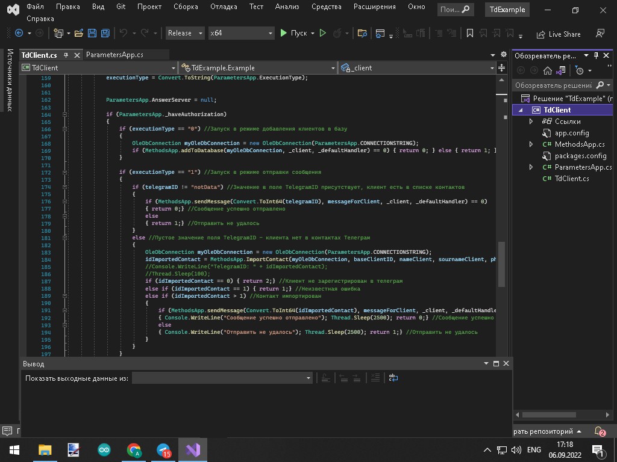Click the Live Share button
The width and height of the screenshot is (617, 462).
point(558,34)
